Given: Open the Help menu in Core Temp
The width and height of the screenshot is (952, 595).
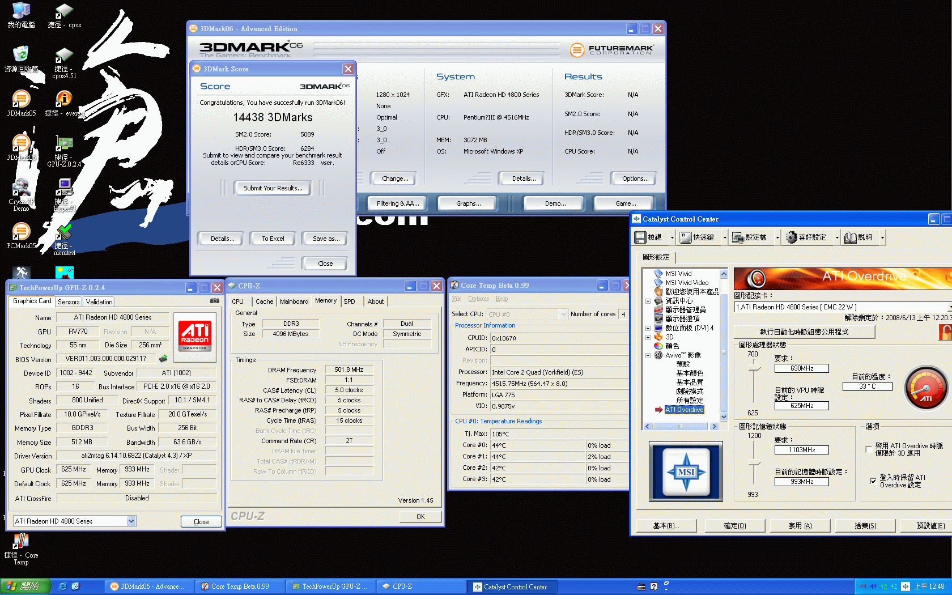Looking at the screenshot, I should point(501,299).
